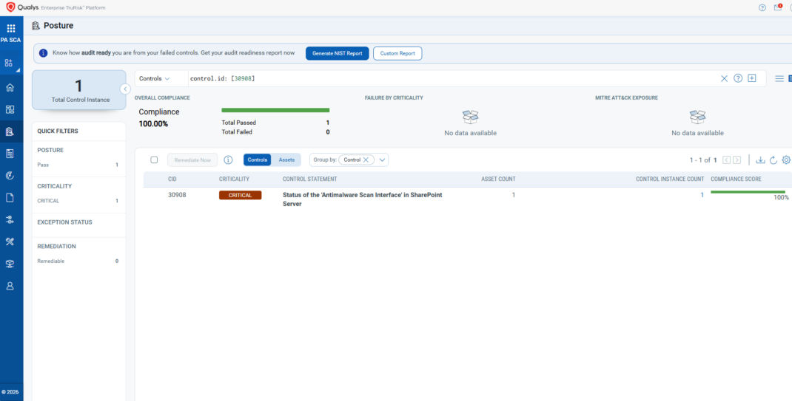
Task: Open the hand-with-gear sidebar icon
Action: pos(10,219)
